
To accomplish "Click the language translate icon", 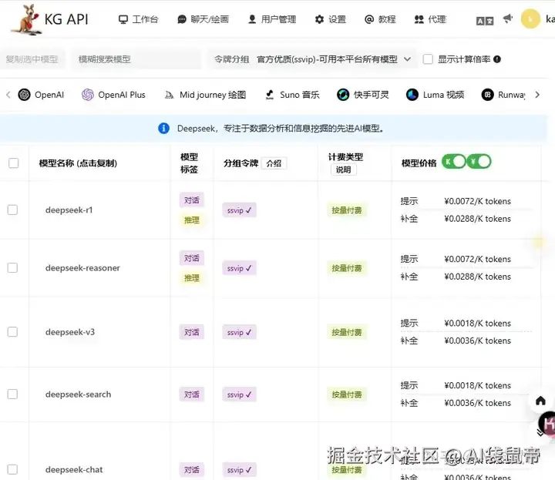I will (x=485, y=21).
